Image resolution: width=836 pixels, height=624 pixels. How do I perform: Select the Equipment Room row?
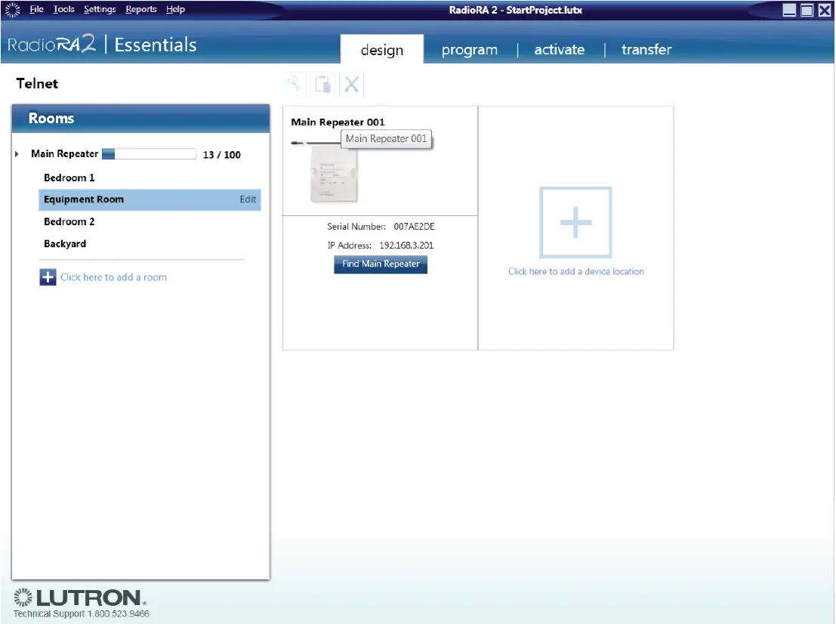(x=150, y=199)
